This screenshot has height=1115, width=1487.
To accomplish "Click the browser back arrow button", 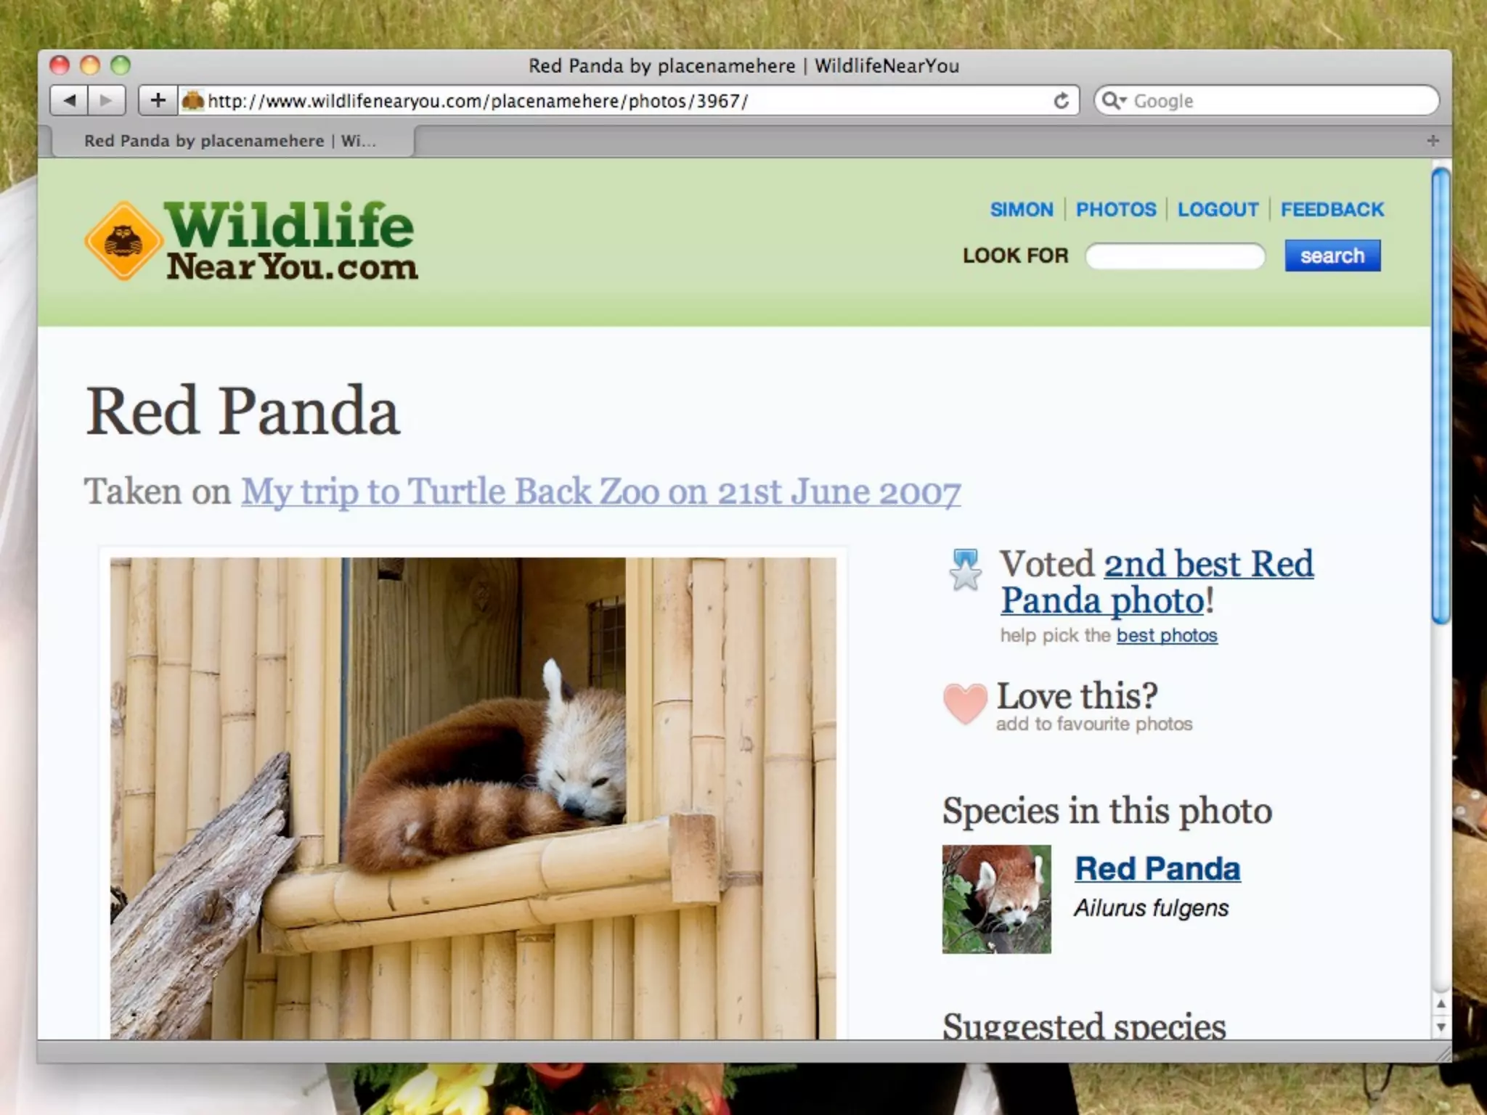I will [x=70, y=100].
